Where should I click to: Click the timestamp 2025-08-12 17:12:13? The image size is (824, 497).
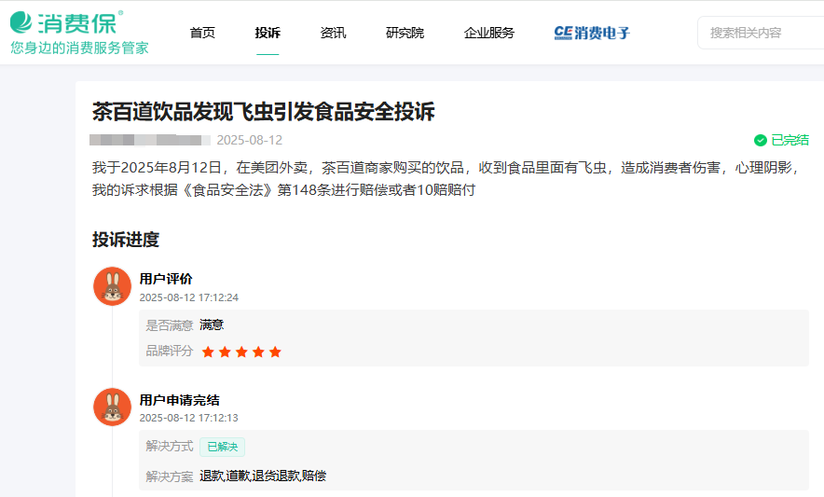tap(188, 418)
